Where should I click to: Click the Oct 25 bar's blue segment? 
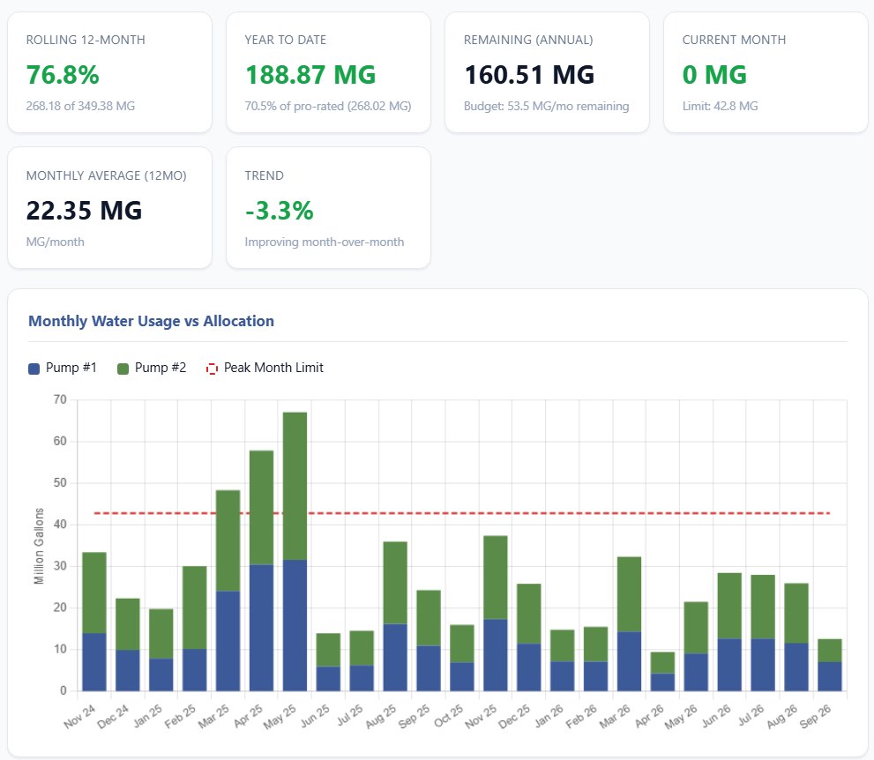tap(462, 676)
